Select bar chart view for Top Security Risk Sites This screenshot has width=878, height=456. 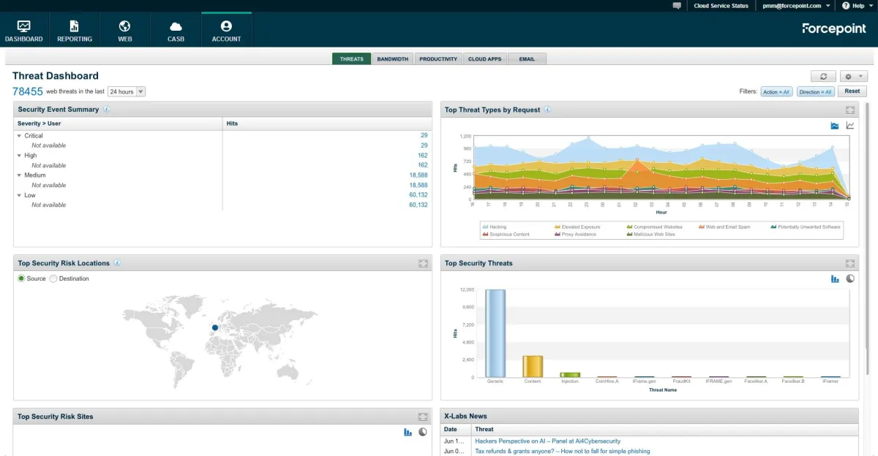[x=408, y=432]
